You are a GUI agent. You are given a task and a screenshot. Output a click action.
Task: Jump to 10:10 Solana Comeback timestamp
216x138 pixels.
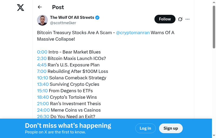click(x=43, y=78)
